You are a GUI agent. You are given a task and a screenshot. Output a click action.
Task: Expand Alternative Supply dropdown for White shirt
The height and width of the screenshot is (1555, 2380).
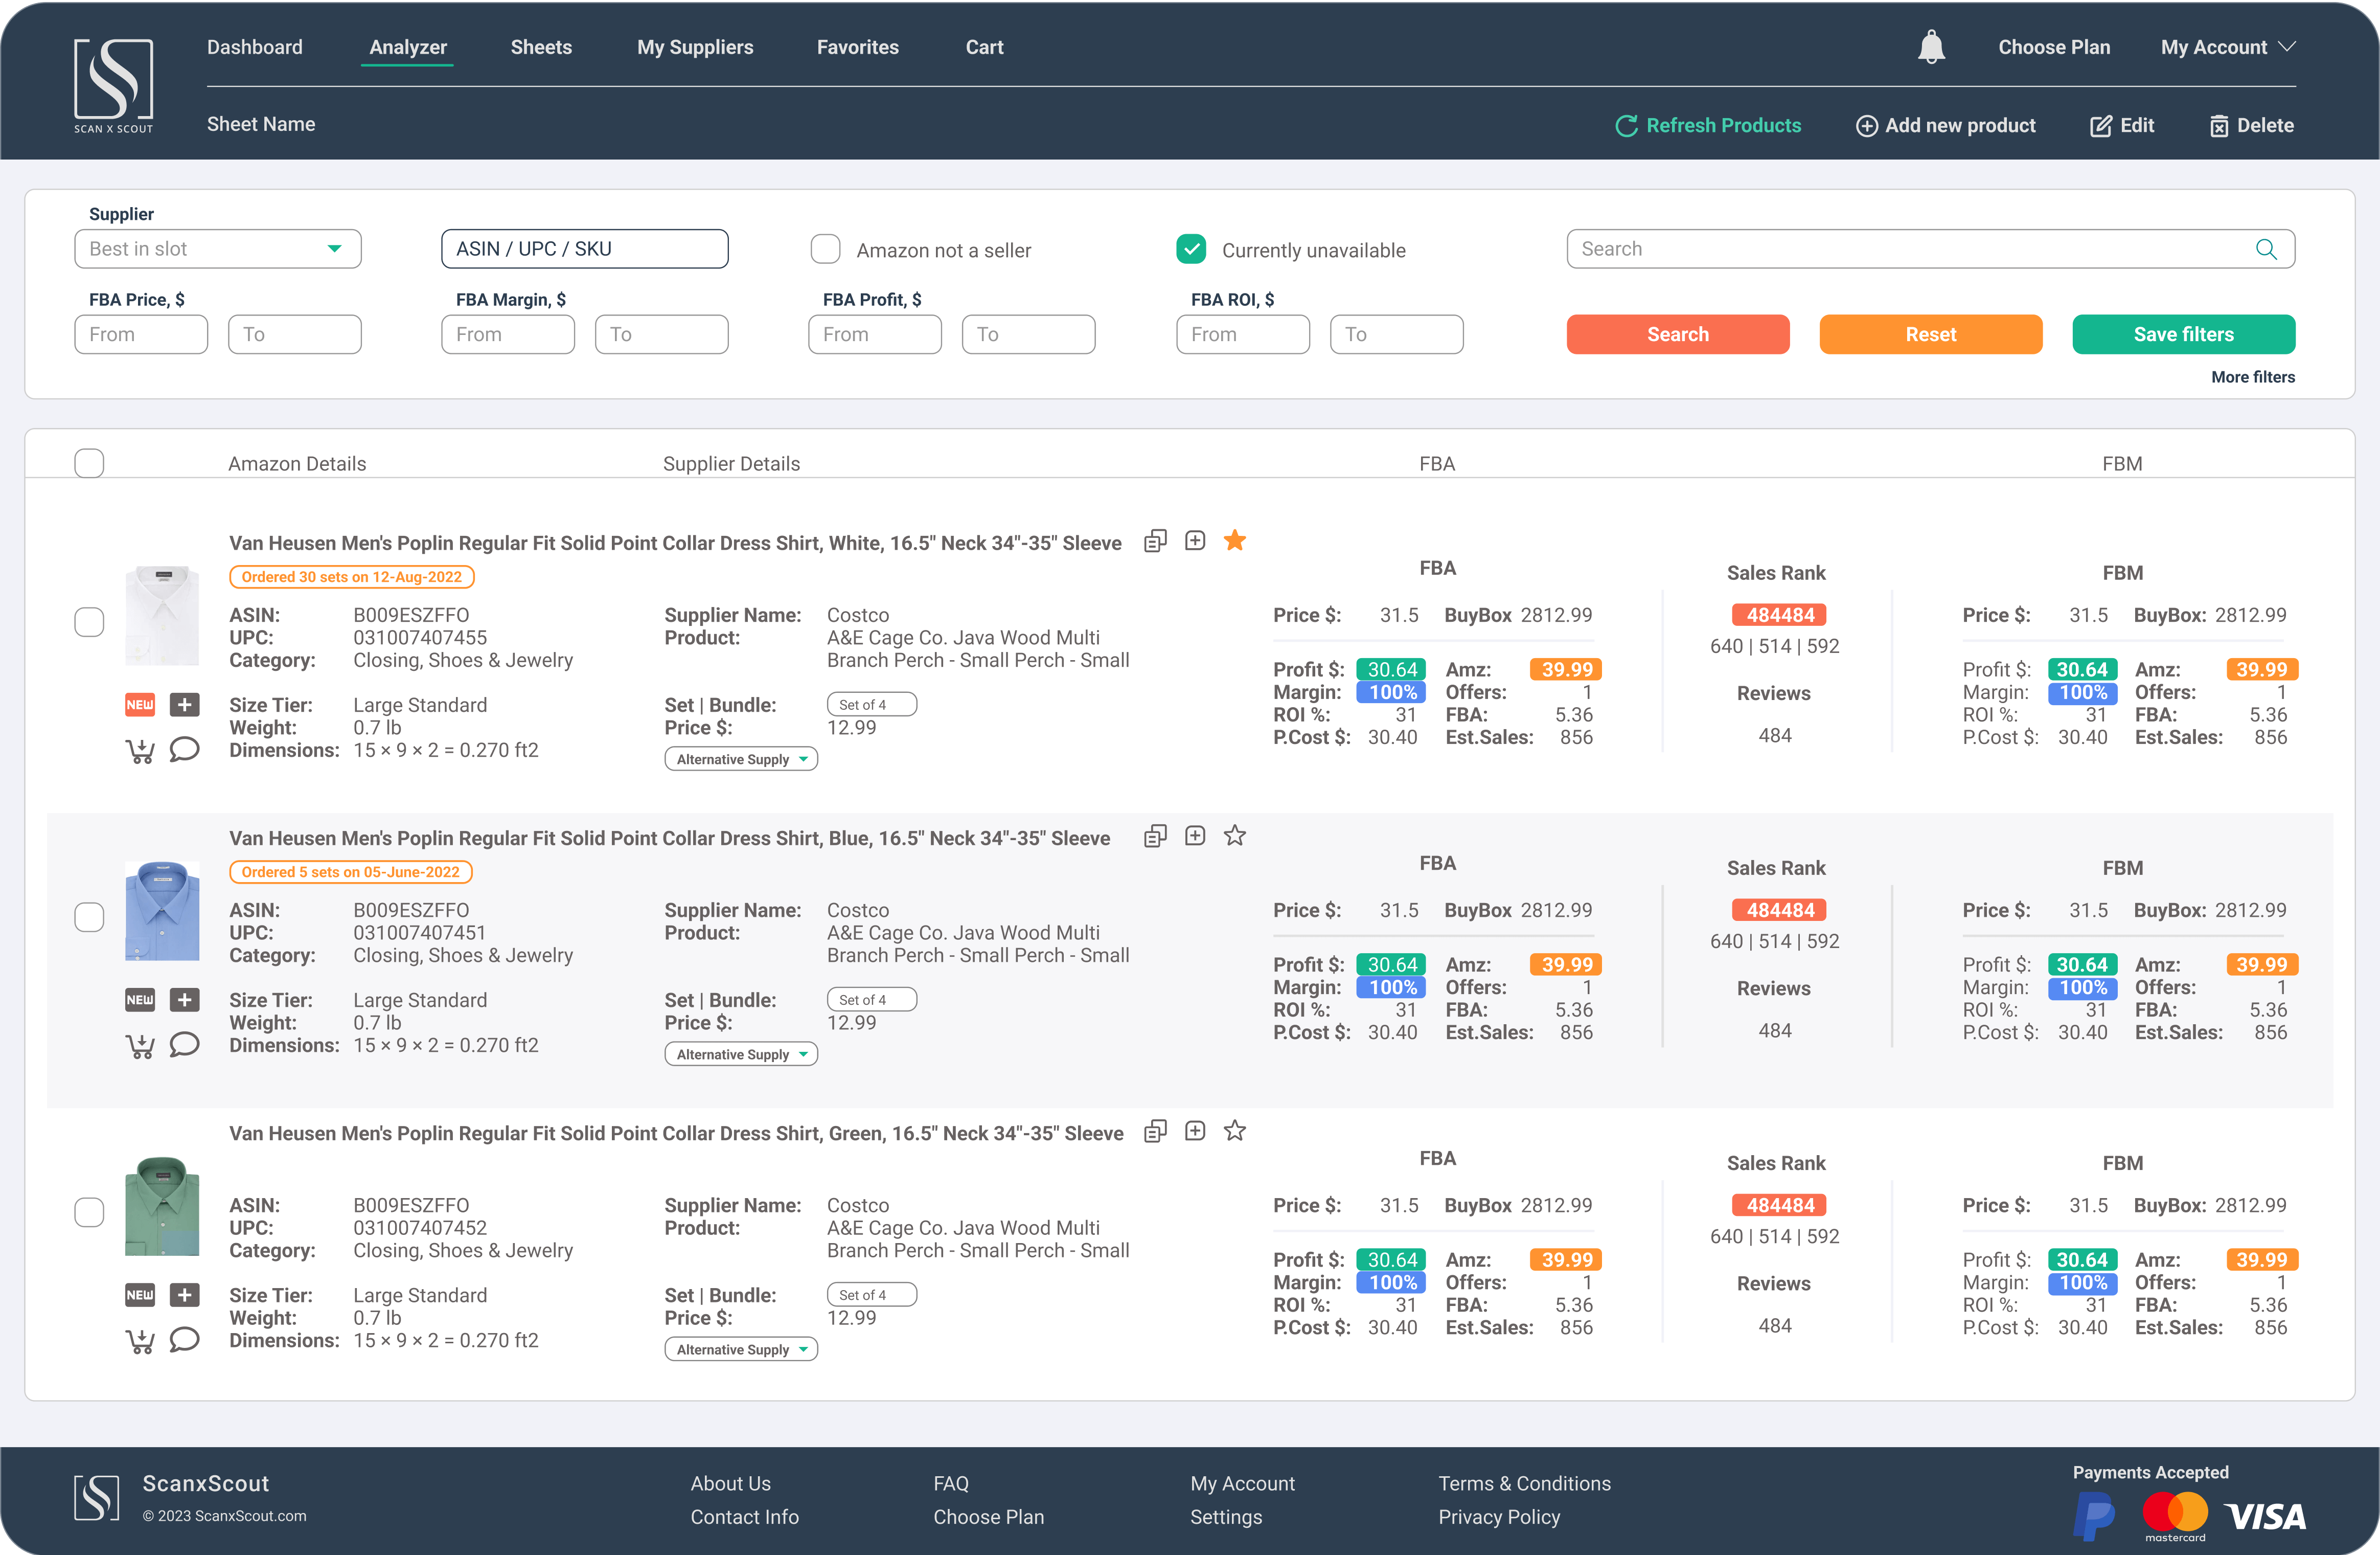click(741, 759)
